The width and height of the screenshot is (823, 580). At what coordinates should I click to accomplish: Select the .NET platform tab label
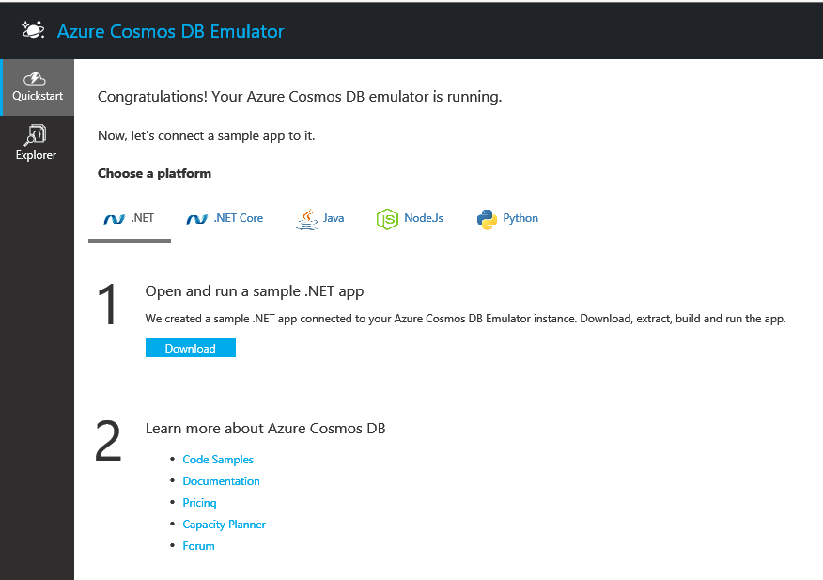pos(143,218)
